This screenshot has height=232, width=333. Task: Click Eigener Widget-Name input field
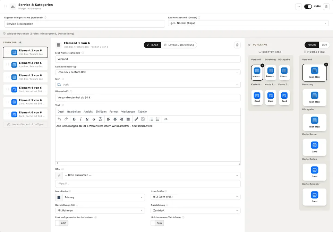click(x=85, y=24)
